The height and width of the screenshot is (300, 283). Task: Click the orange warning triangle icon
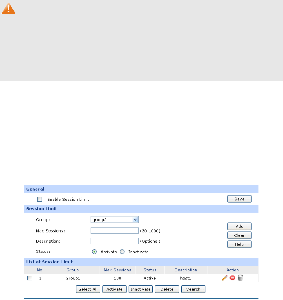[8, 9]
